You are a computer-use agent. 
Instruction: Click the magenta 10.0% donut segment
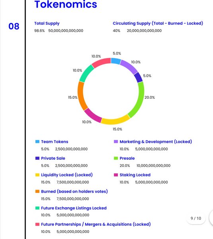click(x=93, y=116)
